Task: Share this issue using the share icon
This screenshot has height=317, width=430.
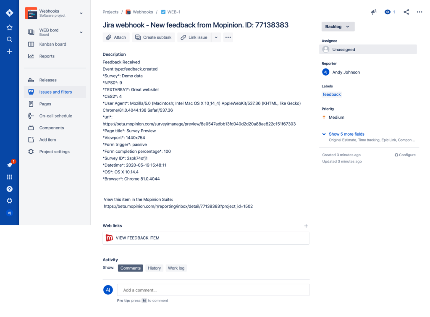Action: pos(406,12)
